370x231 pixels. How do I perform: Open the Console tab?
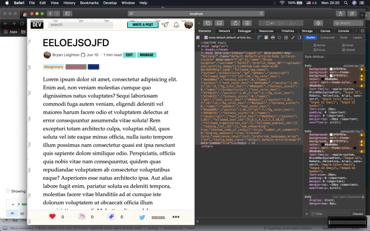click(x=343, y=31)
